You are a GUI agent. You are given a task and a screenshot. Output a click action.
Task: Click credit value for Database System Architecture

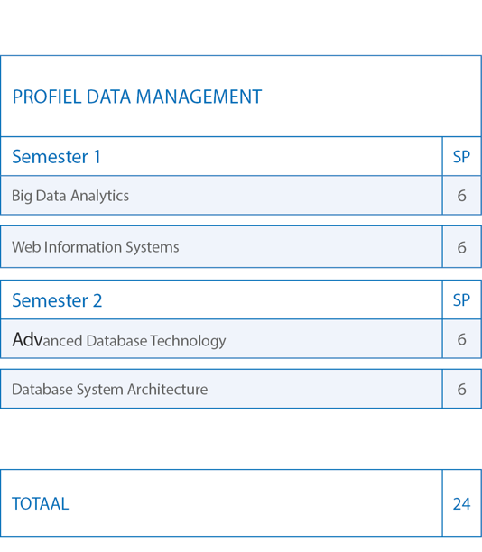pyautogui.click(x=462, y=390)
